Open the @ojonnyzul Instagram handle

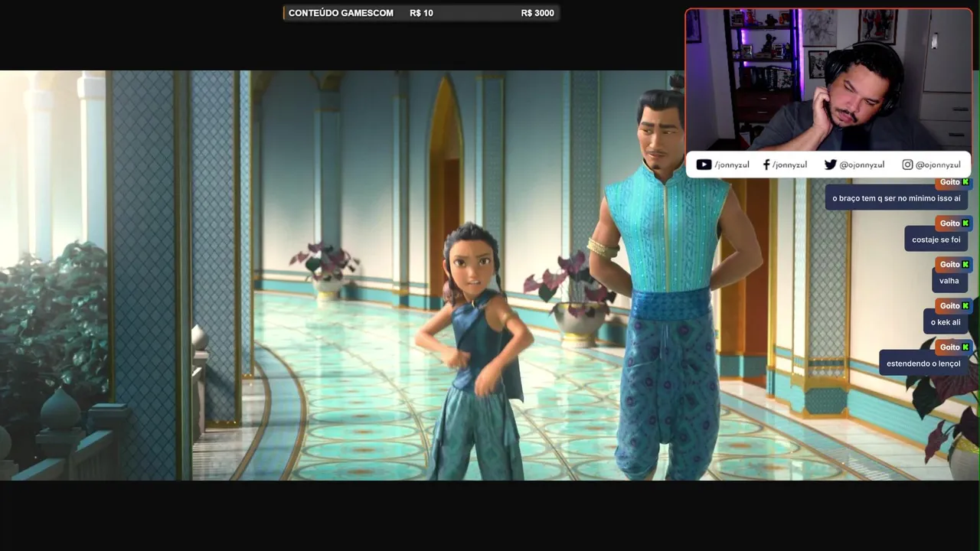click(938, 165)
